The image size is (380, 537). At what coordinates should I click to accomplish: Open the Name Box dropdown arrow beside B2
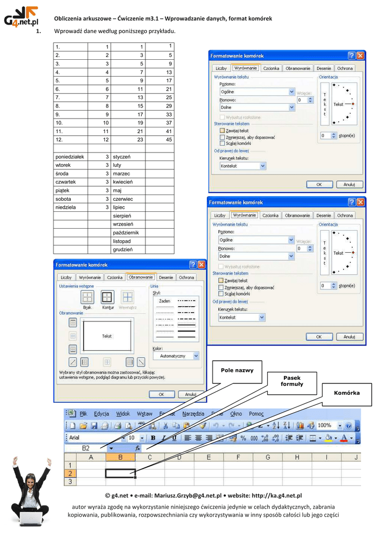[111, 448]
